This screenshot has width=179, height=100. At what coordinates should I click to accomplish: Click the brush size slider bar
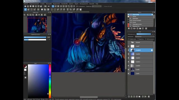pos(35,37)
